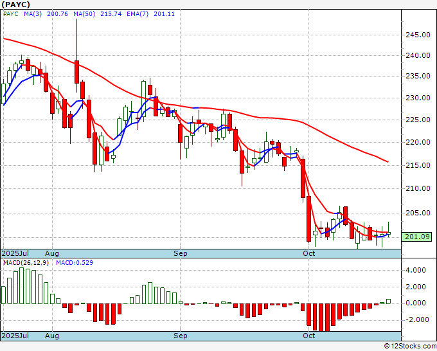Click the 2025Jul label on MACD axis
The height and width of the screenshot is (351, 437).
(15, 336)
